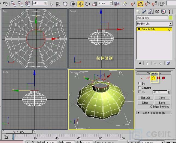Click Make Unique icon under stack
The image size is (176, 143).
pos(155,63)
